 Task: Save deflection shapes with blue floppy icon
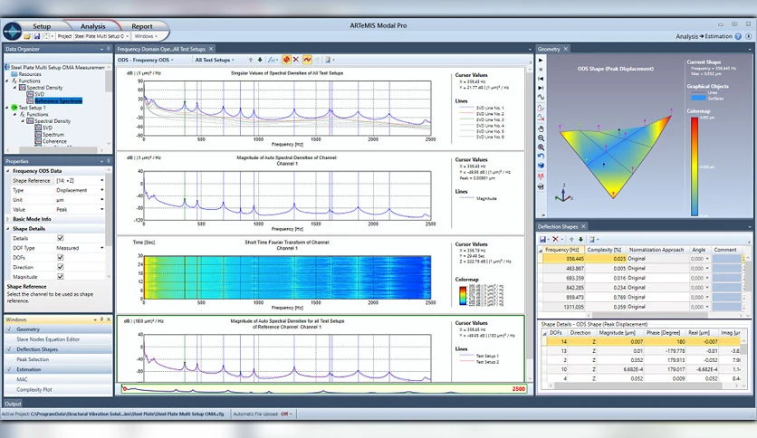point(543,239)
